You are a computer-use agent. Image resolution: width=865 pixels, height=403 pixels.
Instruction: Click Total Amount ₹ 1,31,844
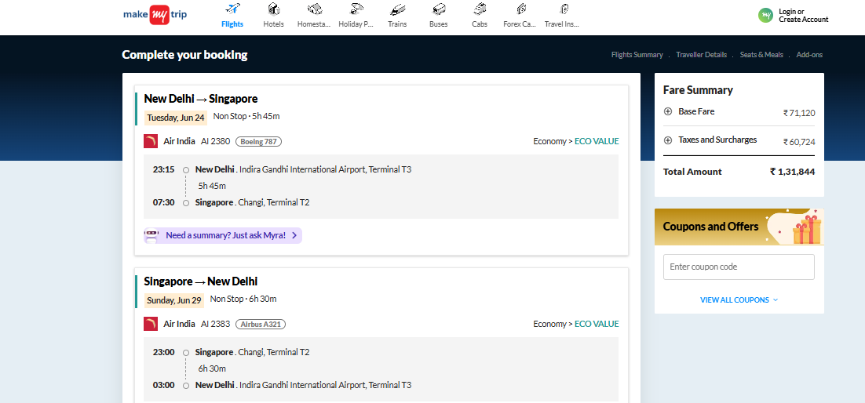click(x=739, y=172)
